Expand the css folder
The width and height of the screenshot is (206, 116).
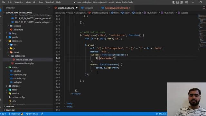tap(15, 44)
